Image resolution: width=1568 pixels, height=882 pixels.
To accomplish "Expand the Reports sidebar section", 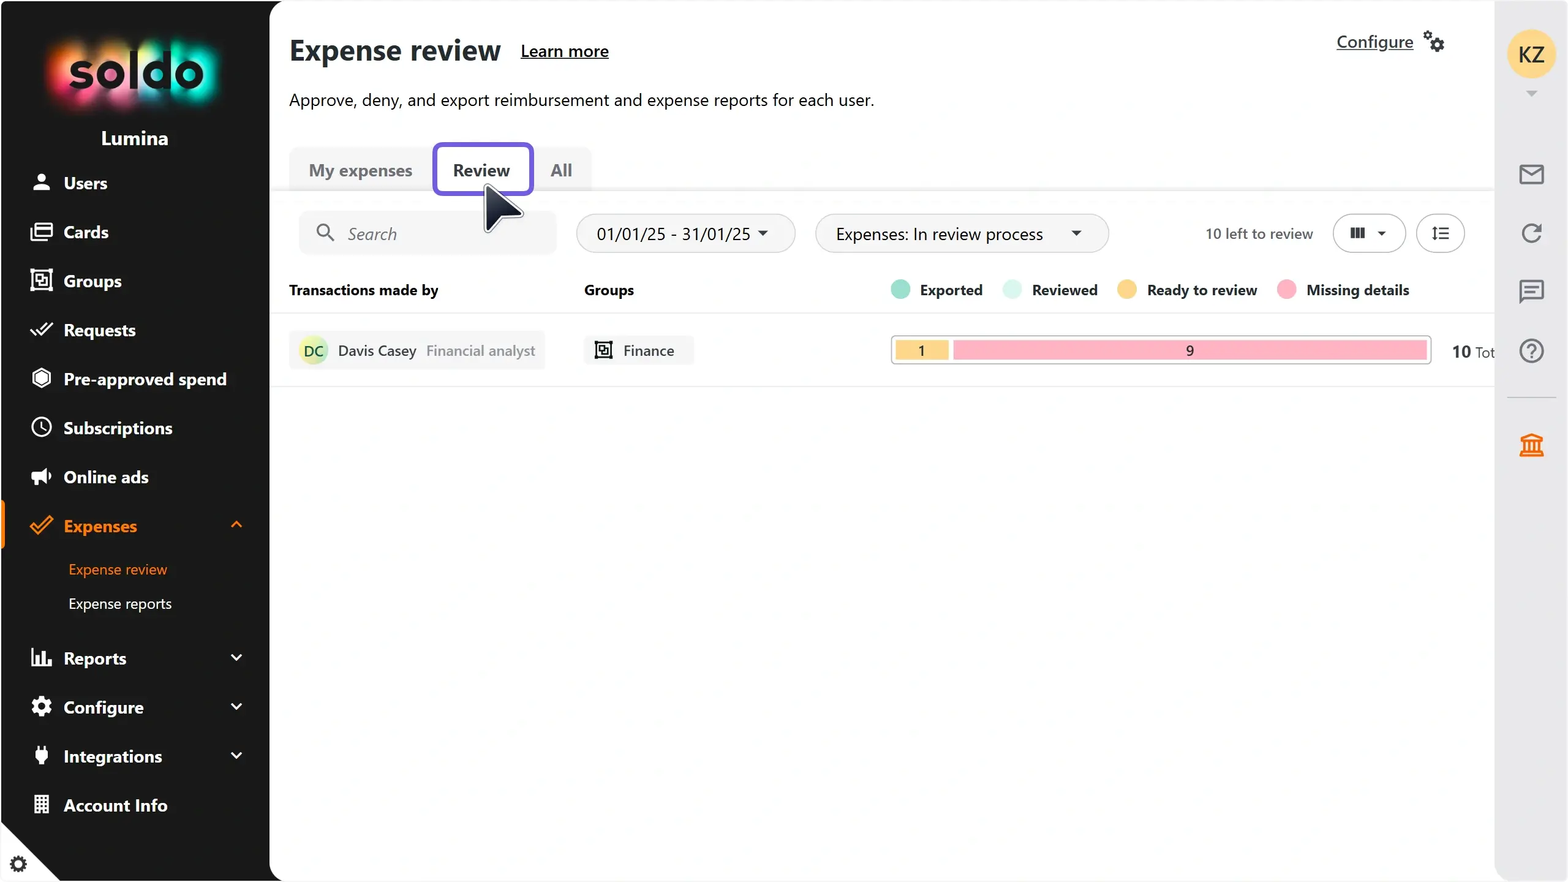I will pyautogui.click(x=236, y=658).
